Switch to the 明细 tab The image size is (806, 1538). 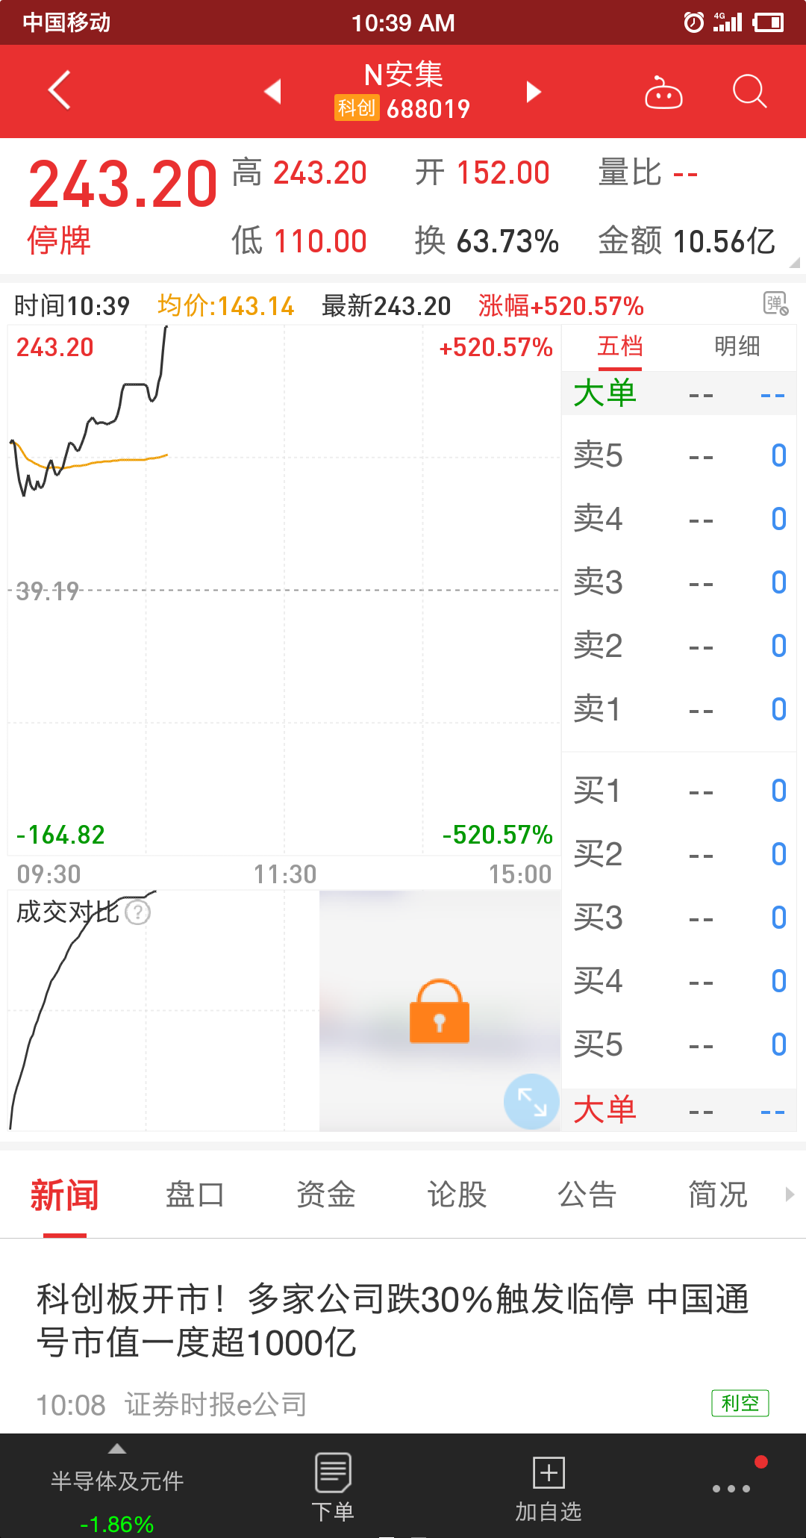coord(737,346)
